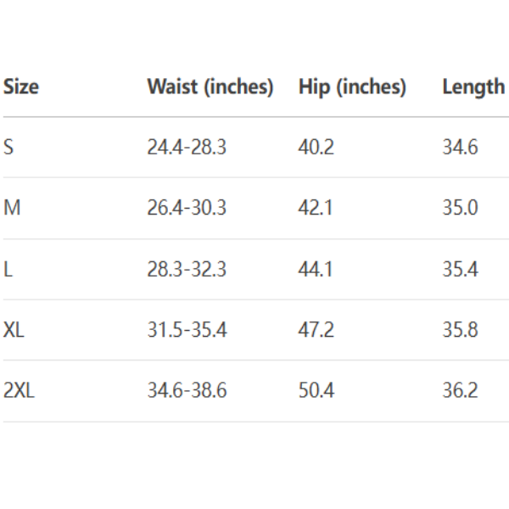Click length value 36.2
Image resolution: width=509 pixels, height=509 pixels.
460,391
